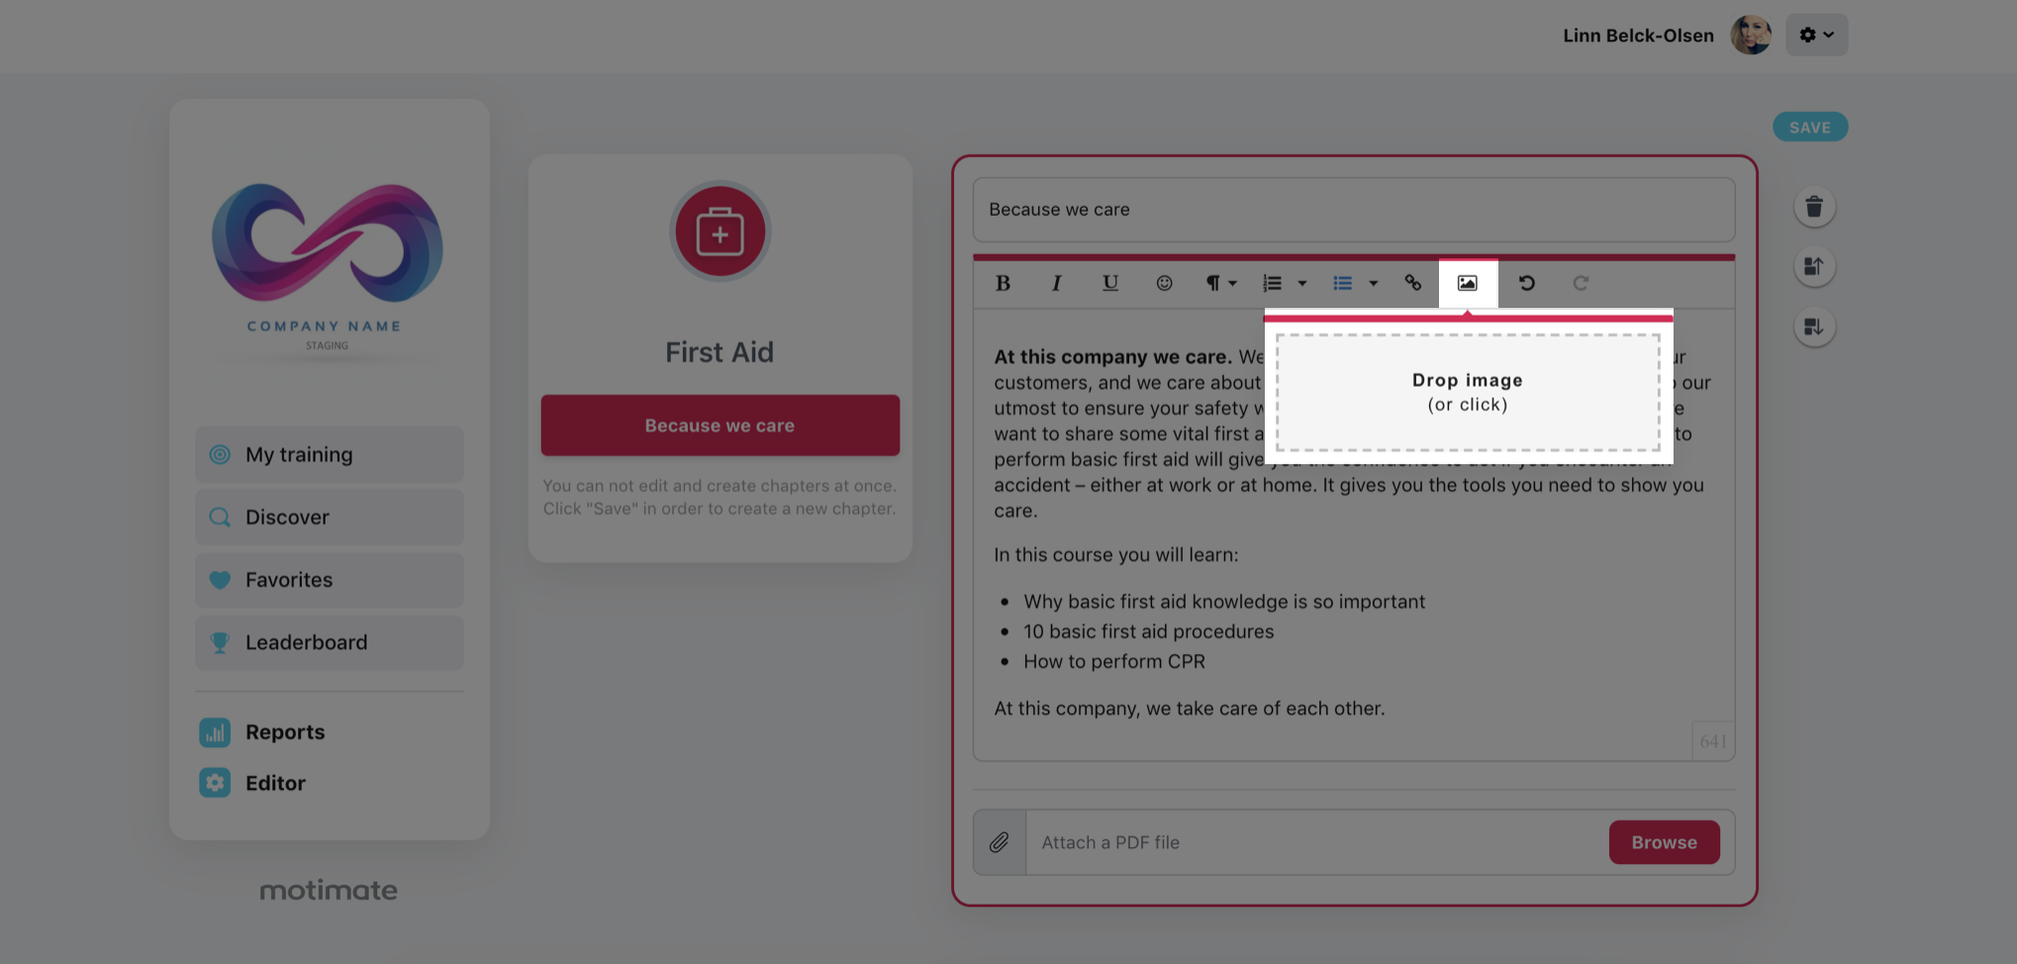Click the 'In this course you will learn:' line

(1115, 555)
